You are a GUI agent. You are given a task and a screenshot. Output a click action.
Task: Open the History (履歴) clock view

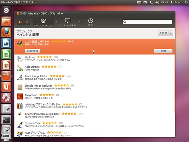90,22
